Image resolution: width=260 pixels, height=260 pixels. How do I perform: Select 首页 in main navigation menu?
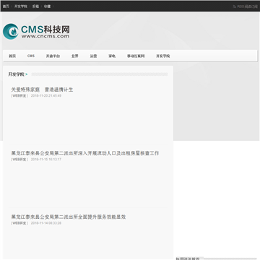12,56
